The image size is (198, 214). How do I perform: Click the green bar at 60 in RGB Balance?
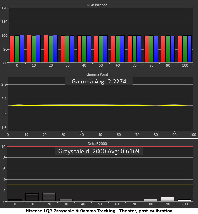118,49
